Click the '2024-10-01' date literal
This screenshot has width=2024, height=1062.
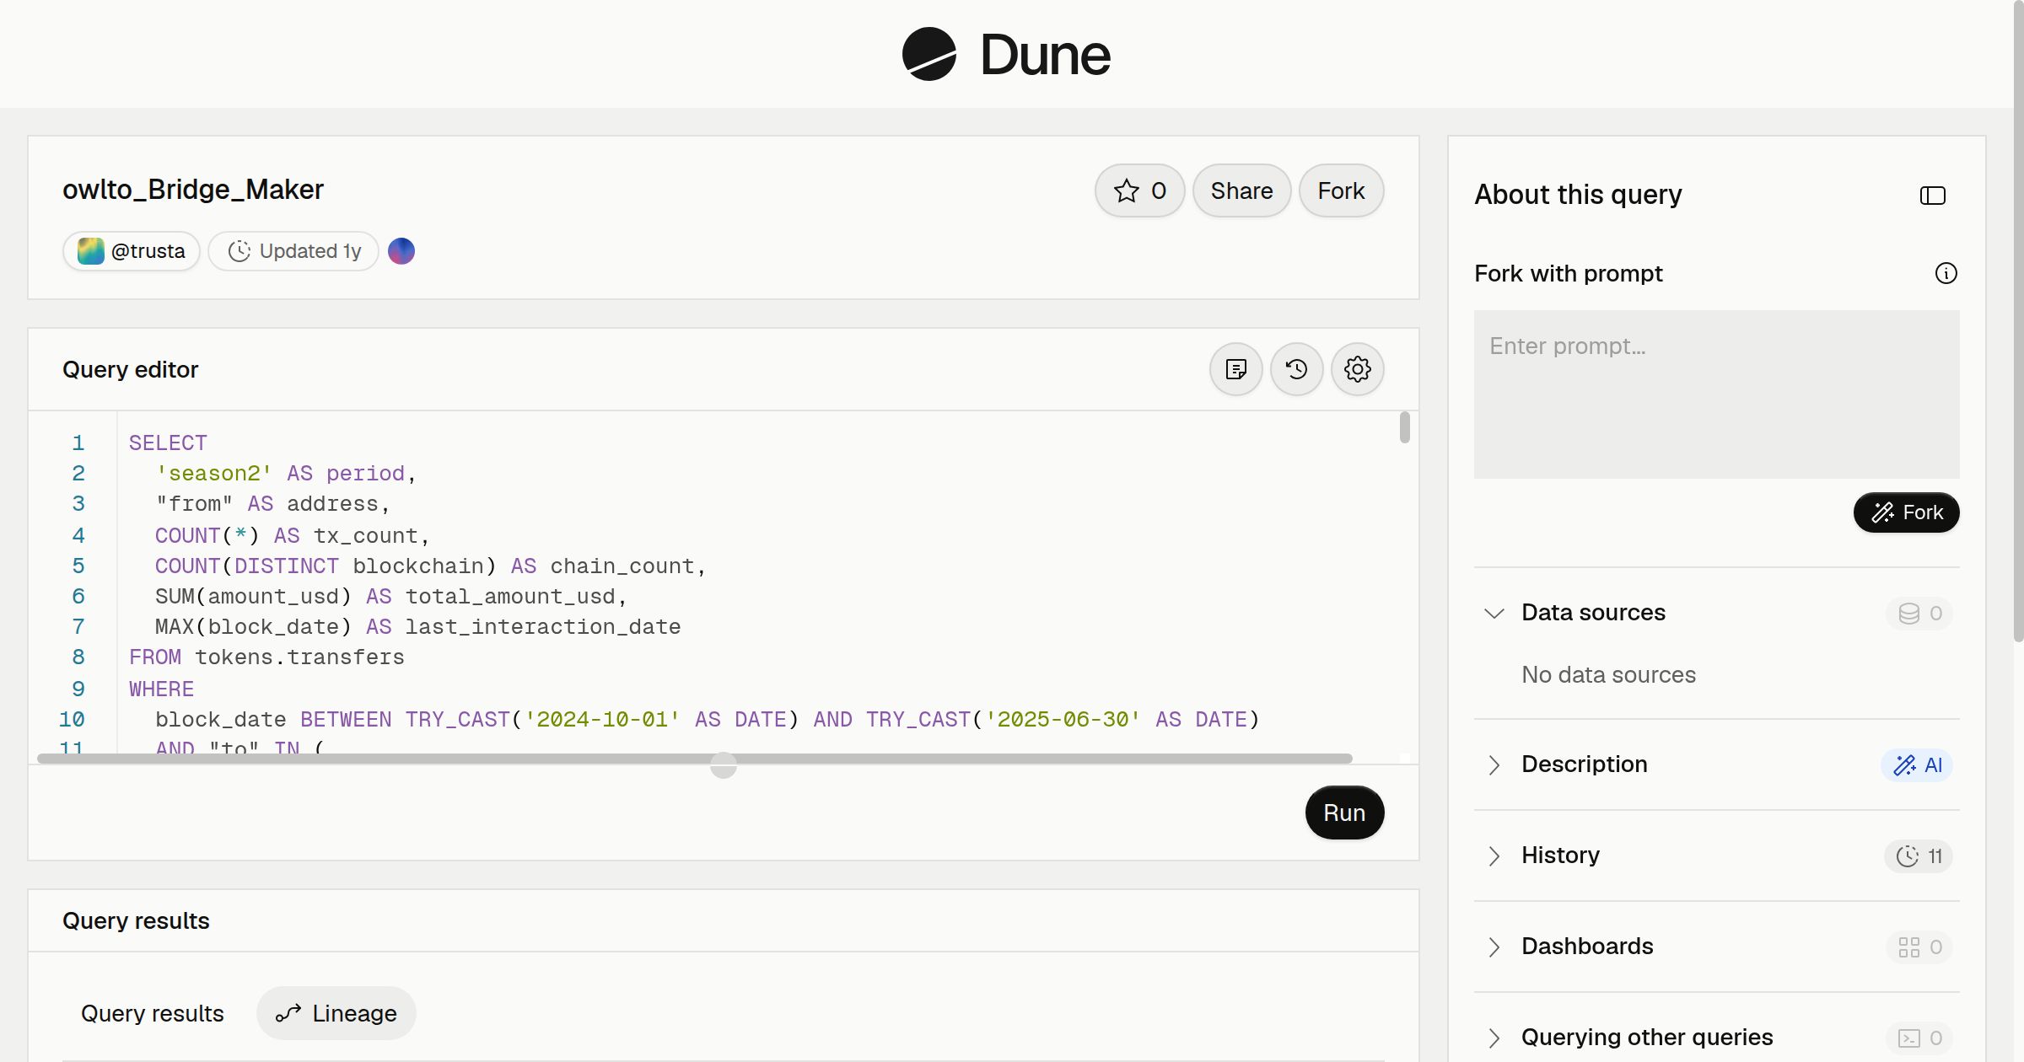pos(602,720)
